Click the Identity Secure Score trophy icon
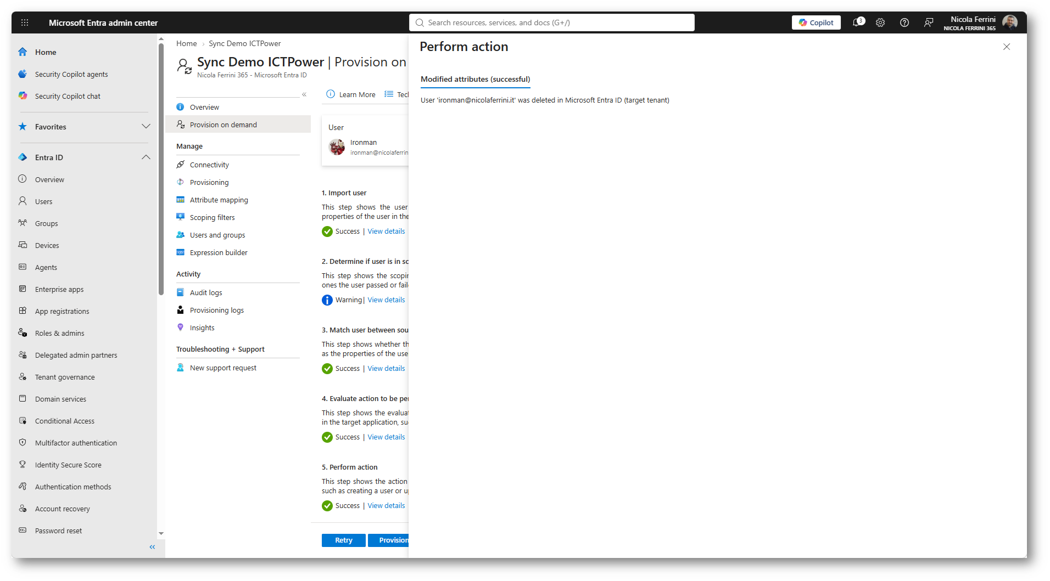1050x581 pixels. (23, 465)
